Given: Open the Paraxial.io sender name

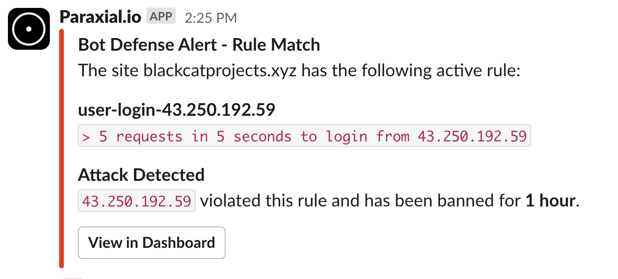Looking at the screenshot, I should tap(100, 17).
